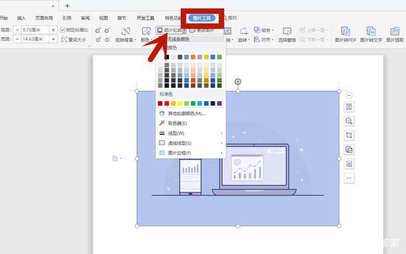Switch to the 插入 insert tab
Image resolution: width=406 pixels, height=254 pixels.
point(22,18)
